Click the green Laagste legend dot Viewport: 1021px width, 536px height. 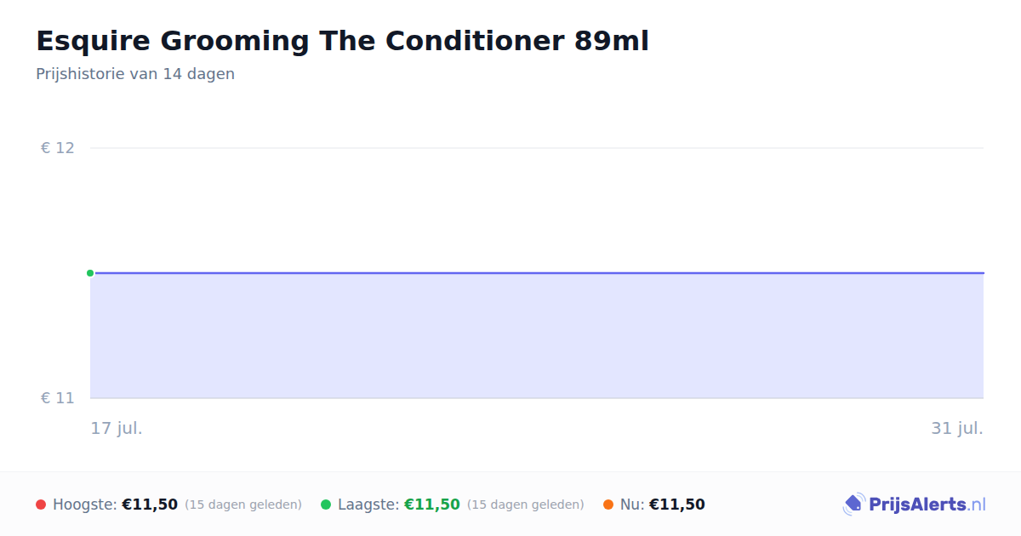click(x=326, y=505)
